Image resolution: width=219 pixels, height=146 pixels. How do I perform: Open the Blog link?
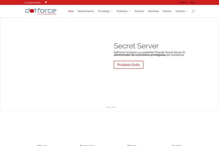click(192, 3)
